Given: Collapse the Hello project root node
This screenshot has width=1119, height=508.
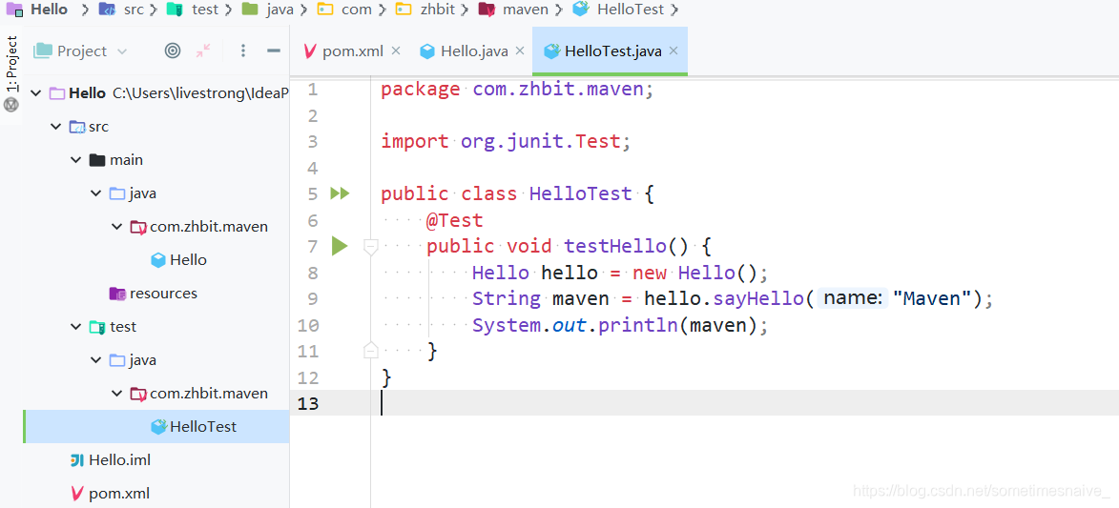Looking at the screenshot, I should (35, 93).
